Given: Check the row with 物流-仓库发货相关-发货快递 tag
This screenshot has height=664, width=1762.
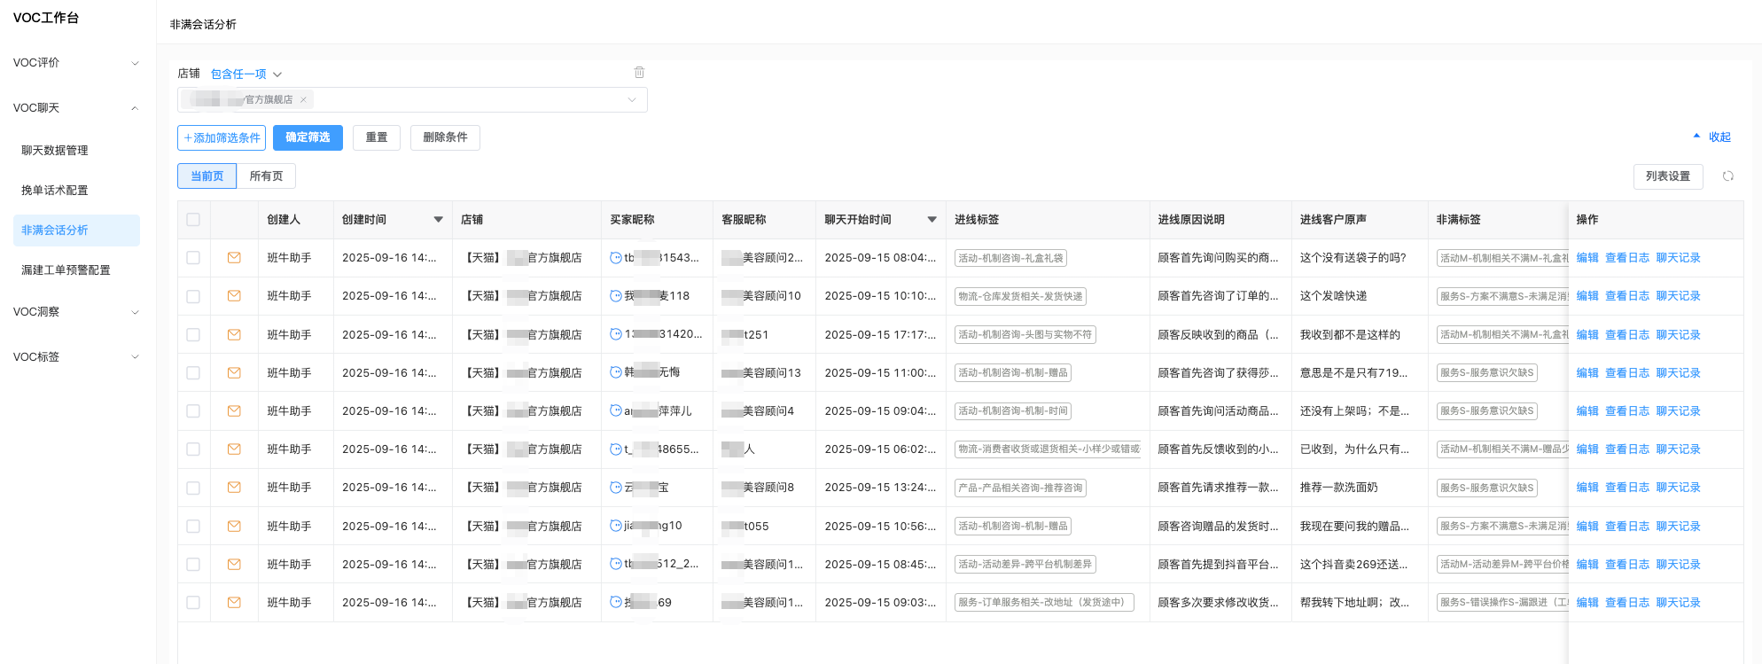Looking at the screenshot, I should coord(193,296).
